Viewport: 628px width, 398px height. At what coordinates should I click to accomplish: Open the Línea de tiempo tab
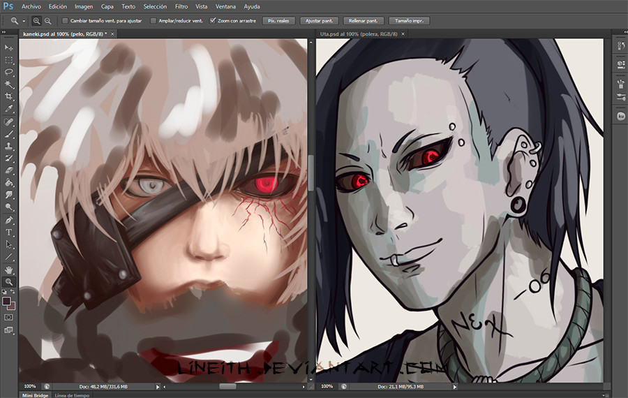(x=72, y=395)
